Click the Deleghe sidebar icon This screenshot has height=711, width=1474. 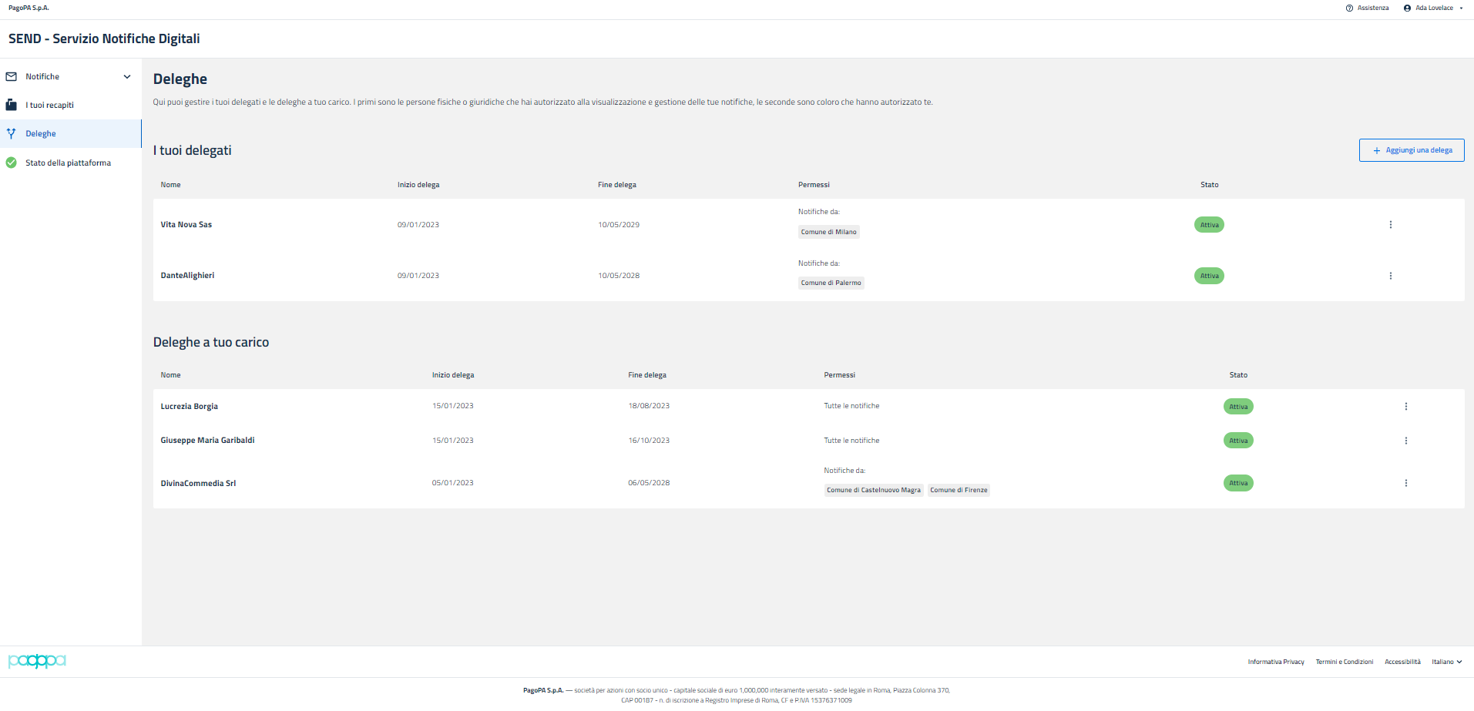[x=12, y=133]
